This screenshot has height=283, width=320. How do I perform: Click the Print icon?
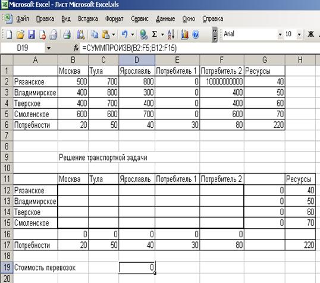point(67,34)
